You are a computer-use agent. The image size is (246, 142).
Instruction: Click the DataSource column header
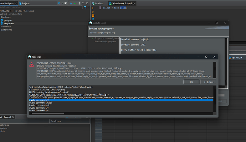tap(70, 121)
